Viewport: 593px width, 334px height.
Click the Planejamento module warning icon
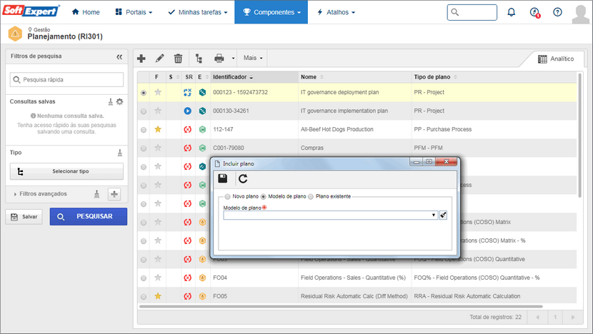pos(15,34)
